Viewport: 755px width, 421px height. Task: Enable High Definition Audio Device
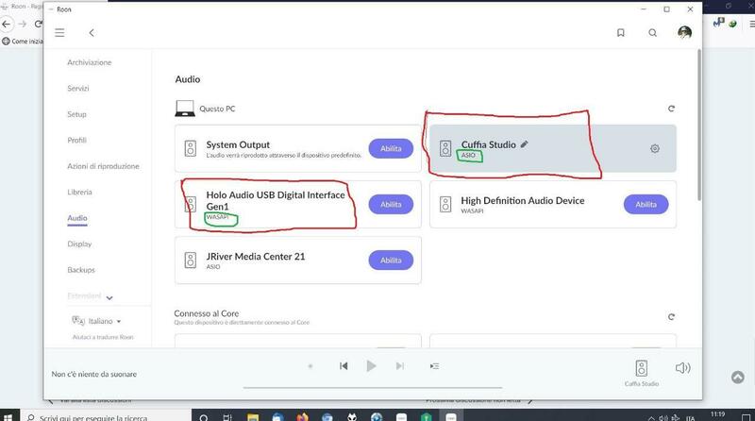(x=646, y=204)
